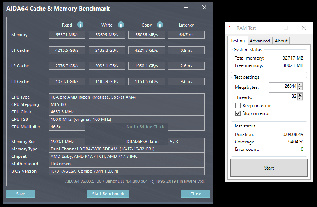317x207 pixels.
Task: Save the AIDA64 benchmark results
Action: click(20, 194)
